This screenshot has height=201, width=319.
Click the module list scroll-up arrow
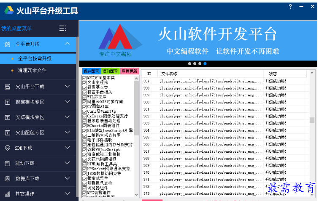coord(137,79)
